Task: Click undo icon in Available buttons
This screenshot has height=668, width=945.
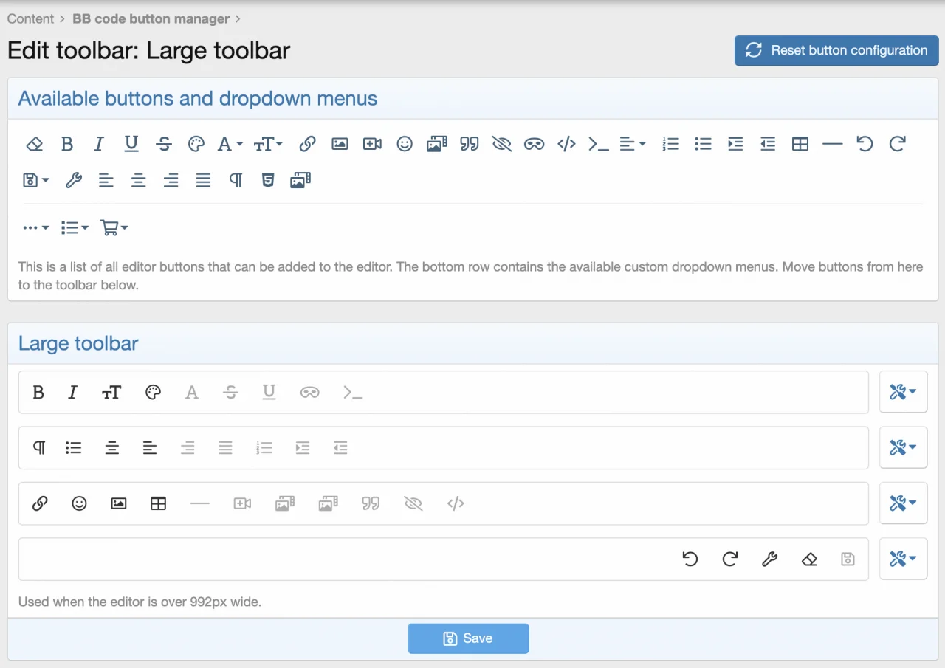Action: [x=865, y=145]
